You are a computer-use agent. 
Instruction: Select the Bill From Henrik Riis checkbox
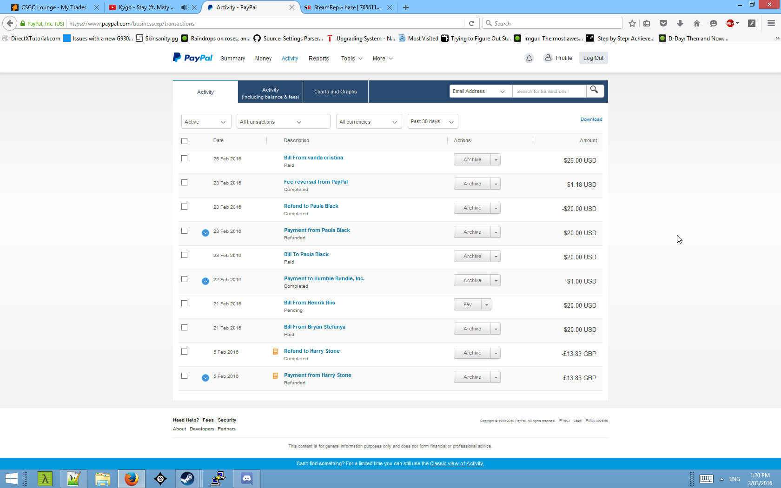tap(185, 303)
